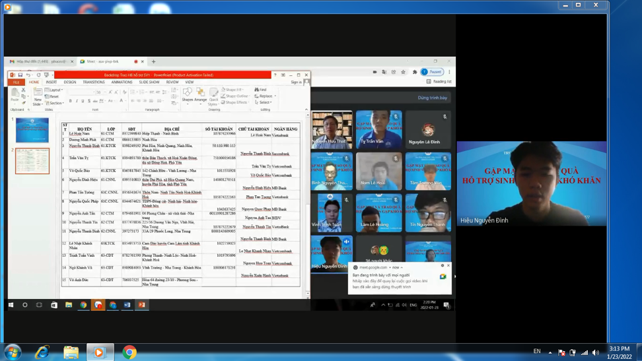Open Internet Explorer from the taskbar
Image resolution: width=642 pixels, height=361 pixels.
[x=42, y=352]
